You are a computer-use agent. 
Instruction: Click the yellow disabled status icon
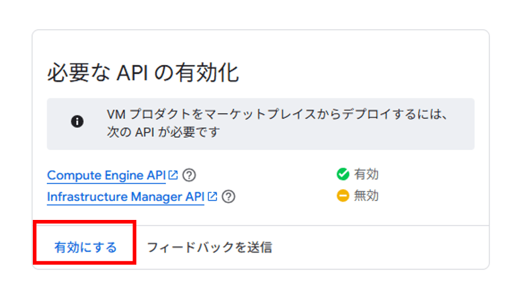point(343,196)
